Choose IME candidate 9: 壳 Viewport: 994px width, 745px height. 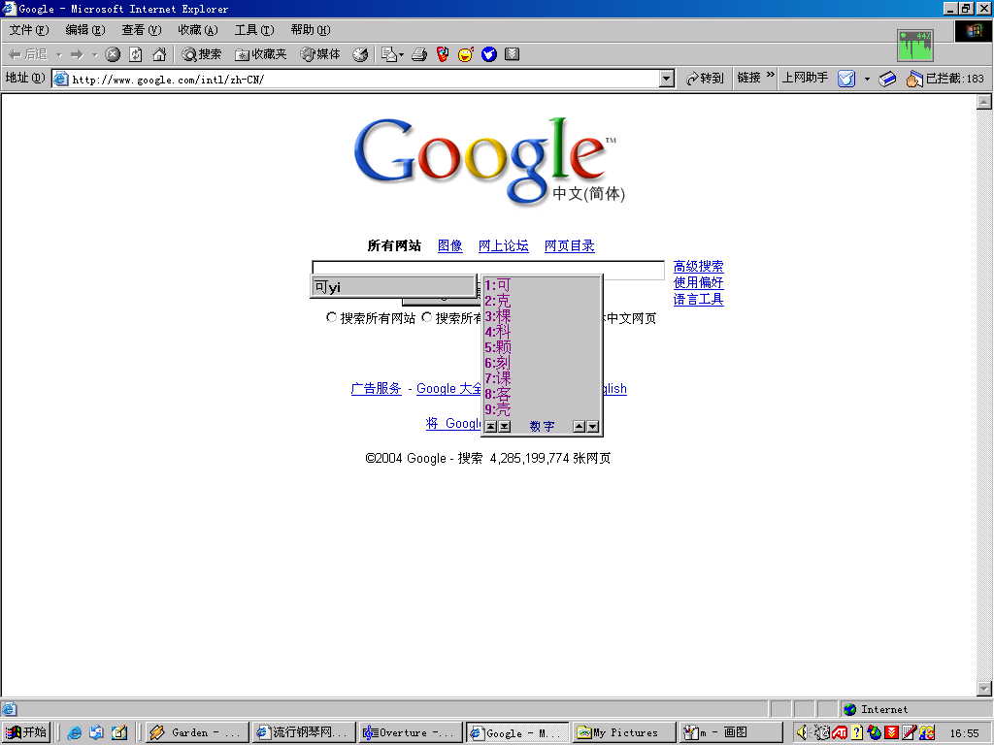coord(498,409)
